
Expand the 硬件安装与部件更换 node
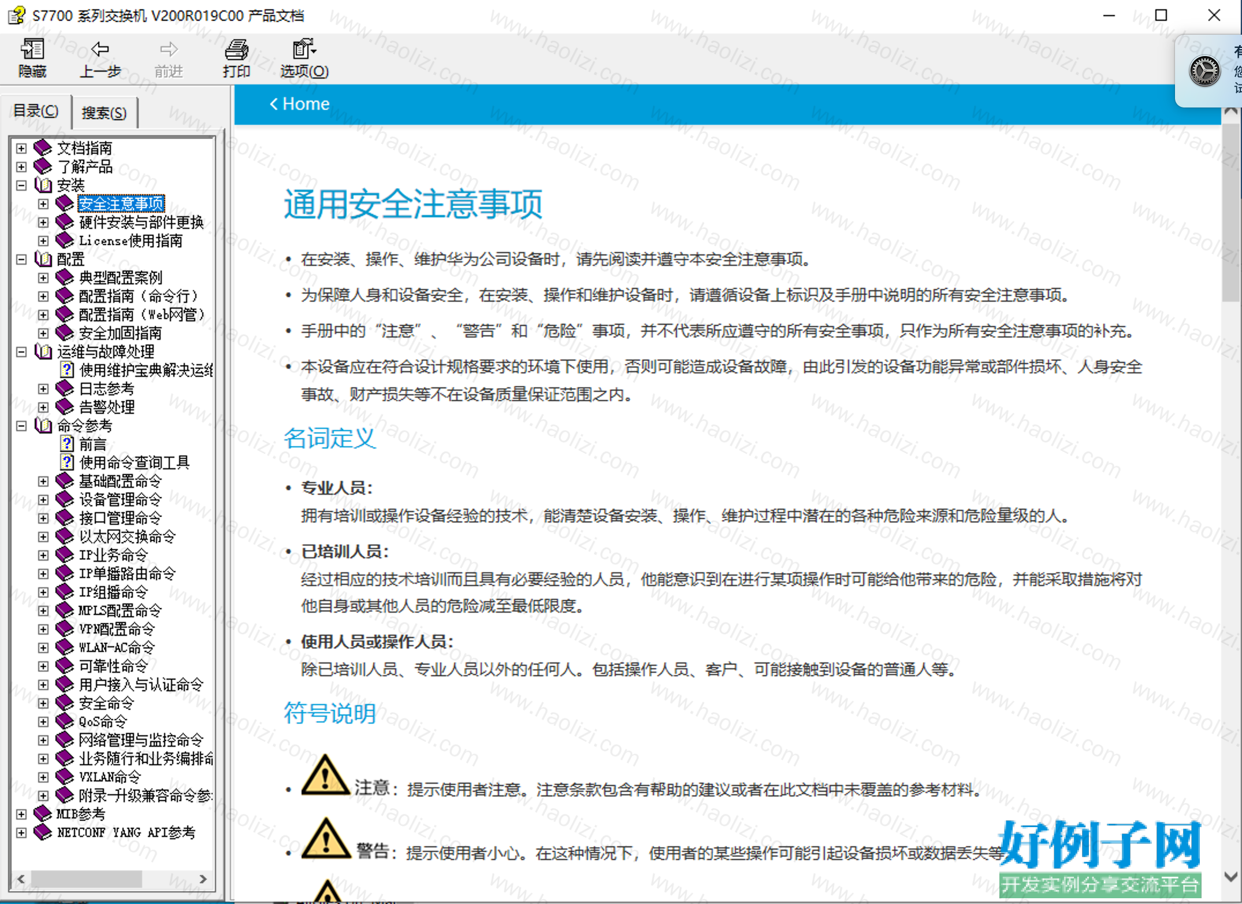(x=43, y=223)
